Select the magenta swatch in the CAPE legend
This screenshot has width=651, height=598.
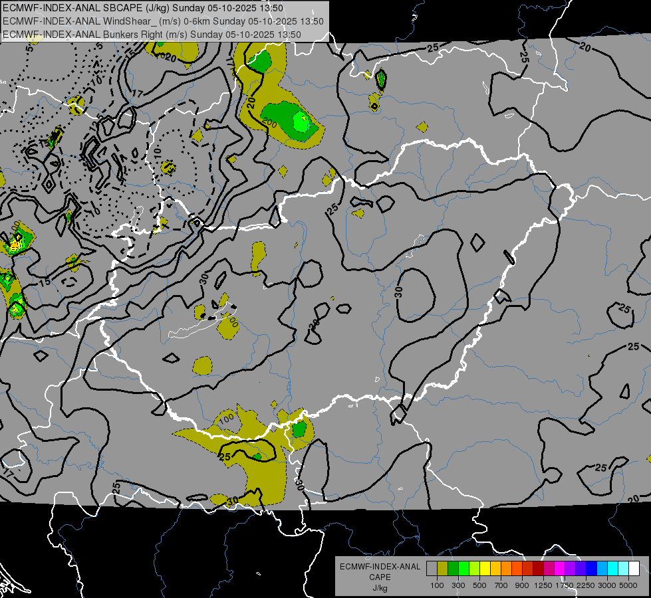click(559, 568)
